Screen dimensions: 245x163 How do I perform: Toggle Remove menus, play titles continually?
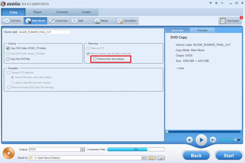point(88,54)
